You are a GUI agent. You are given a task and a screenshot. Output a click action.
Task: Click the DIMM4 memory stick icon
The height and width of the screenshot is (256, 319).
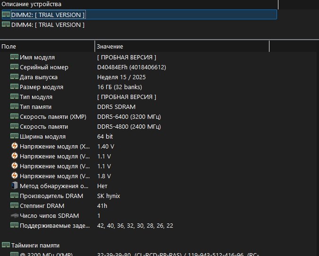[6, 25]
